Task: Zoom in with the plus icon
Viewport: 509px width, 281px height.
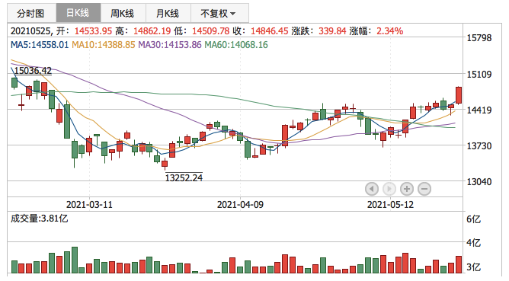Action: pos(407,189)
